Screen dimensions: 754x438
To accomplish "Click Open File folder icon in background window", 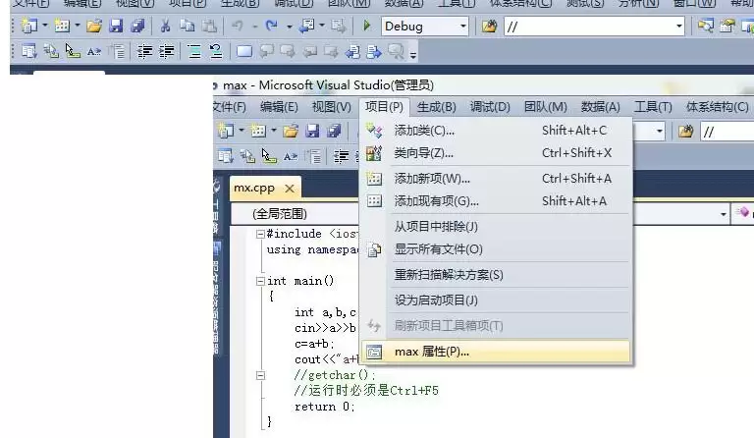I will point(94,26).
